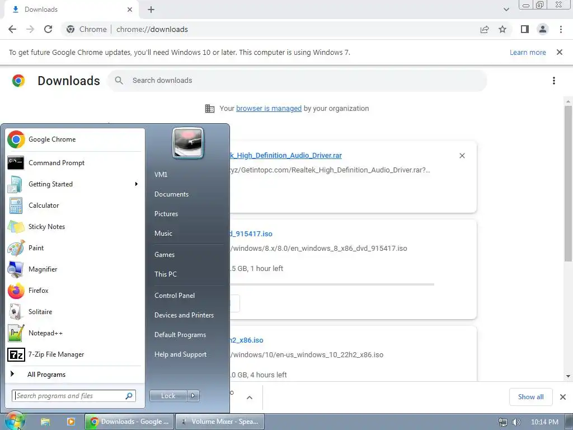Expand All Programs list
The height and width of the screenshot is (430, 573).
(x=74, y=375)
